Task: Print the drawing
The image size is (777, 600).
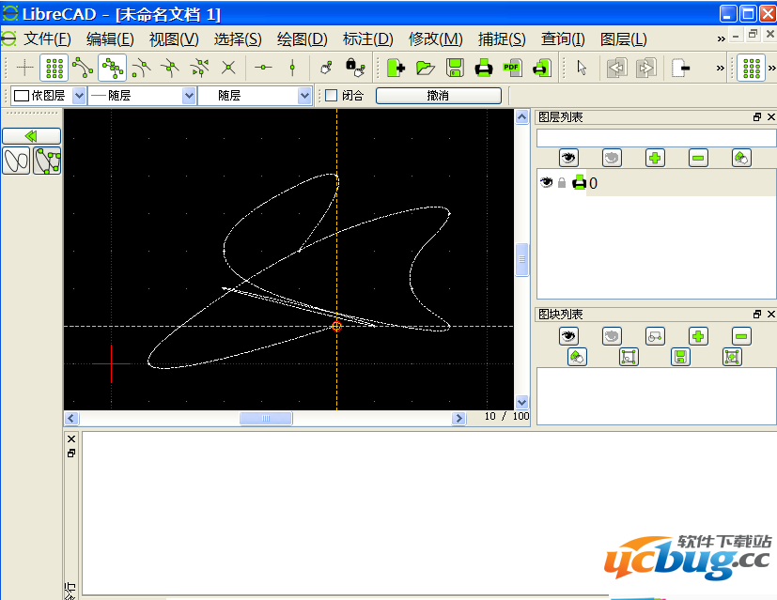Action: [x=484, y=68]
